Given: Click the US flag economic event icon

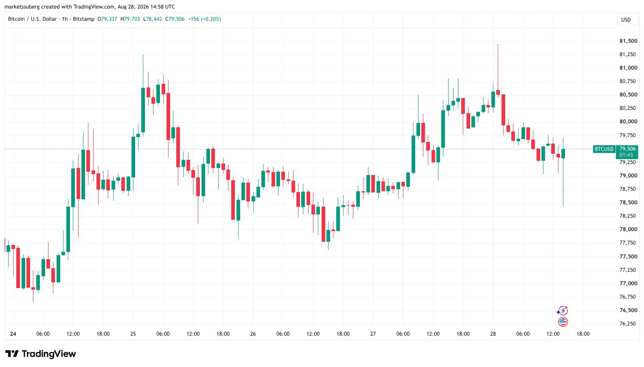Looking at the screenshot, I should pos(563,322).
